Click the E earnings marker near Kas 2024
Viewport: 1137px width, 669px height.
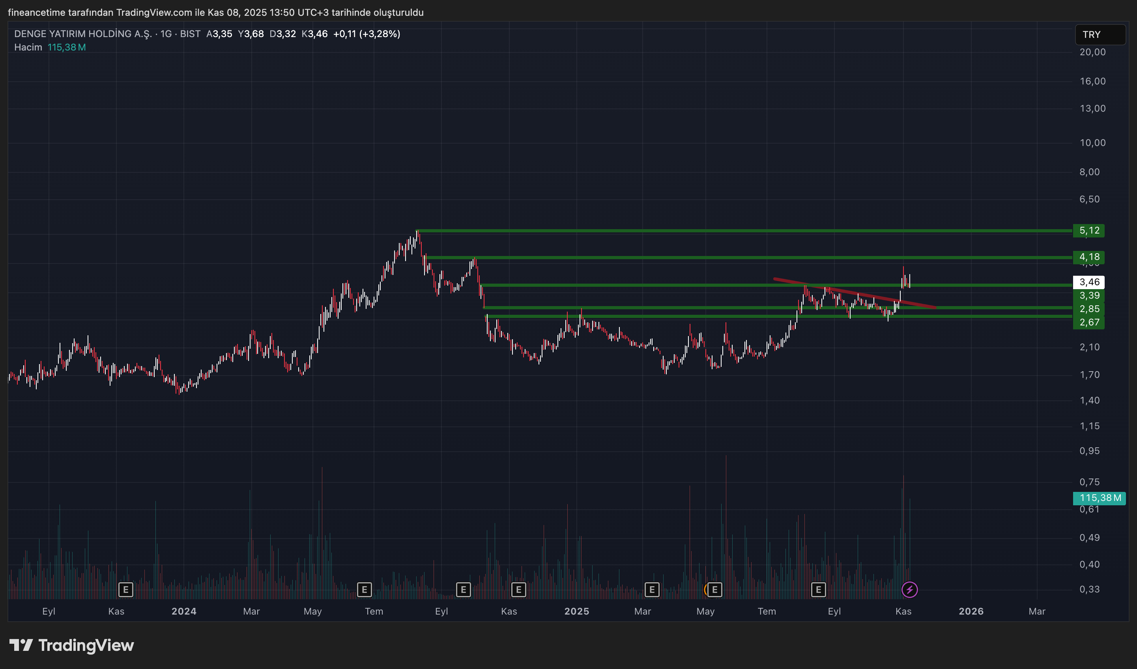(519, 590)
